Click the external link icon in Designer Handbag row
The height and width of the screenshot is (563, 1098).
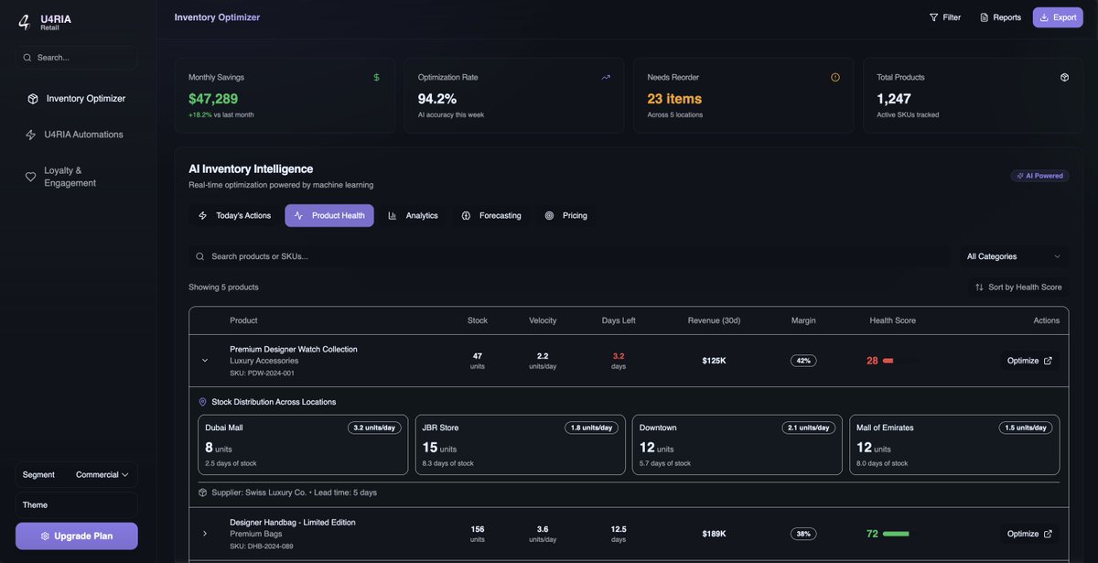[1049, 534]
